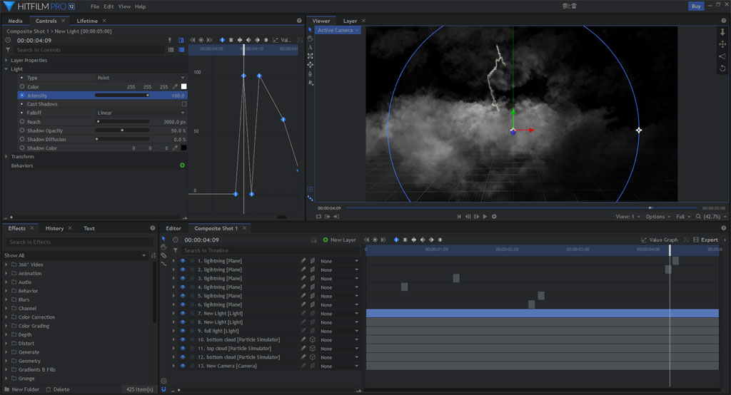Click the white light Color swatch
731x395 pixels.
pos(183,87)
